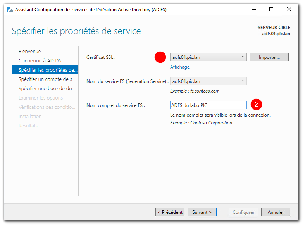Click the red circle marker number 1
The width and height of the screenshot is (305, 227).
pos(160,57)
